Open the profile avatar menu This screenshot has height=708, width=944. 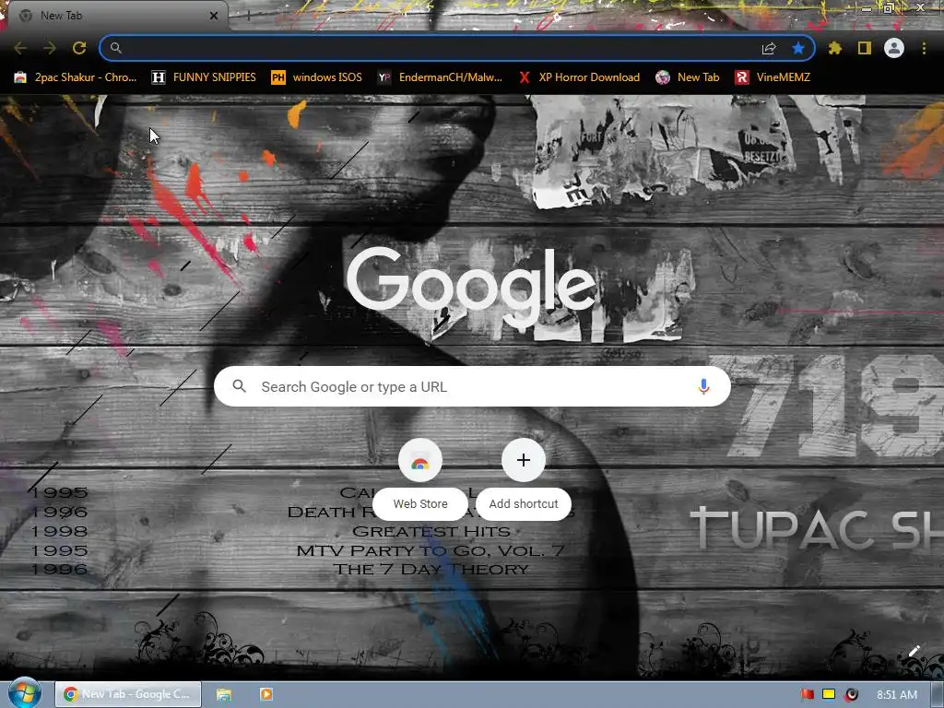(894, 48)
